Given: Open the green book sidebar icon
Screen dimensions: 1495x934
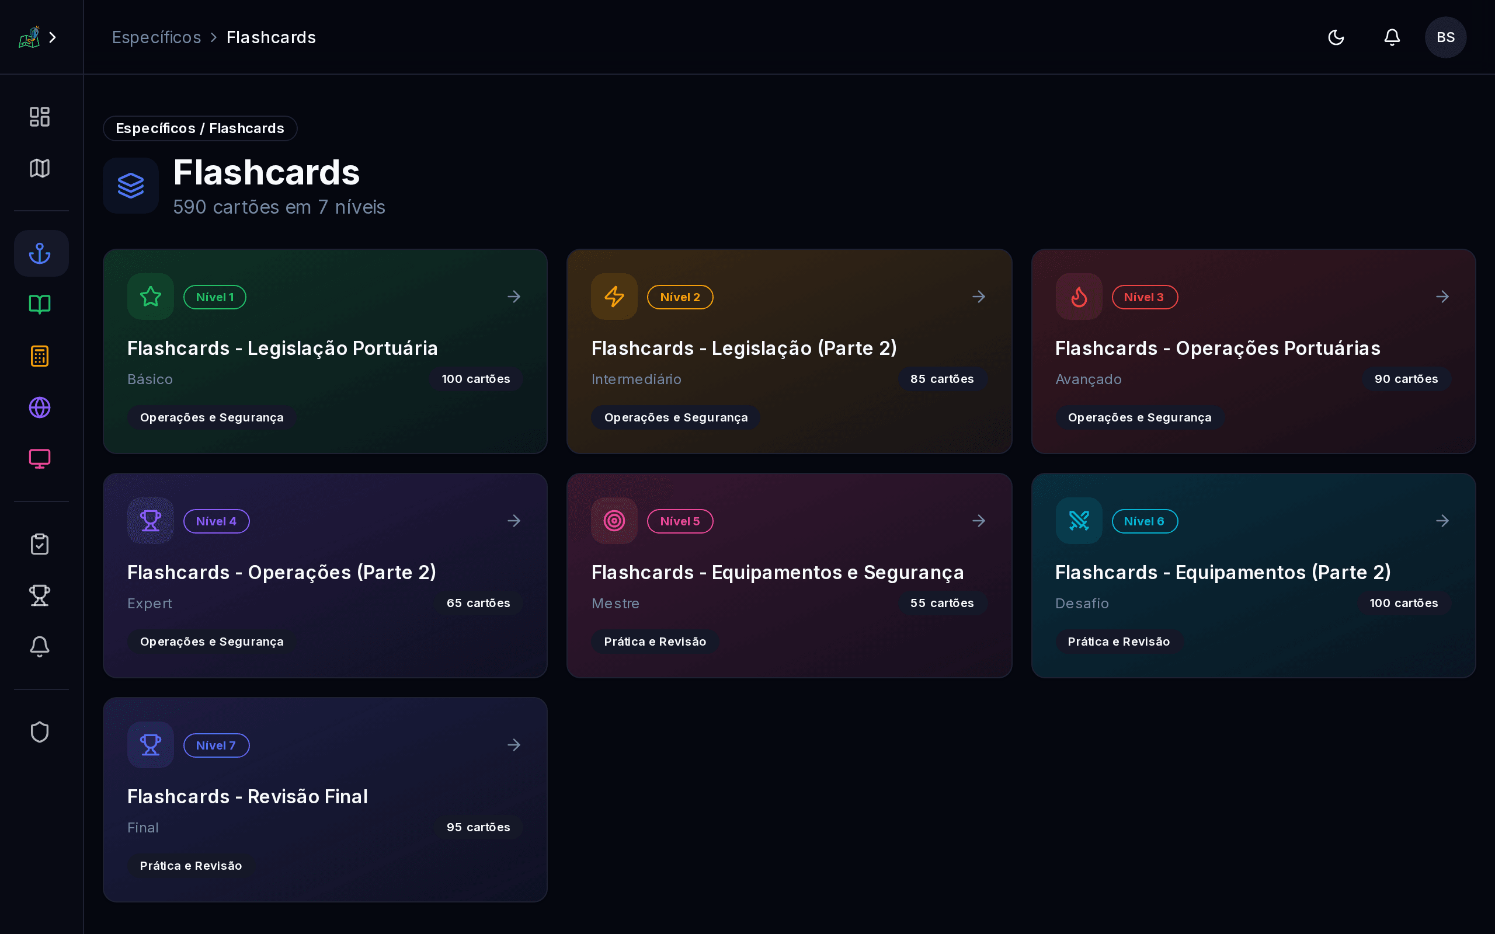Looking at the screenshot, I should coord(40,304).
